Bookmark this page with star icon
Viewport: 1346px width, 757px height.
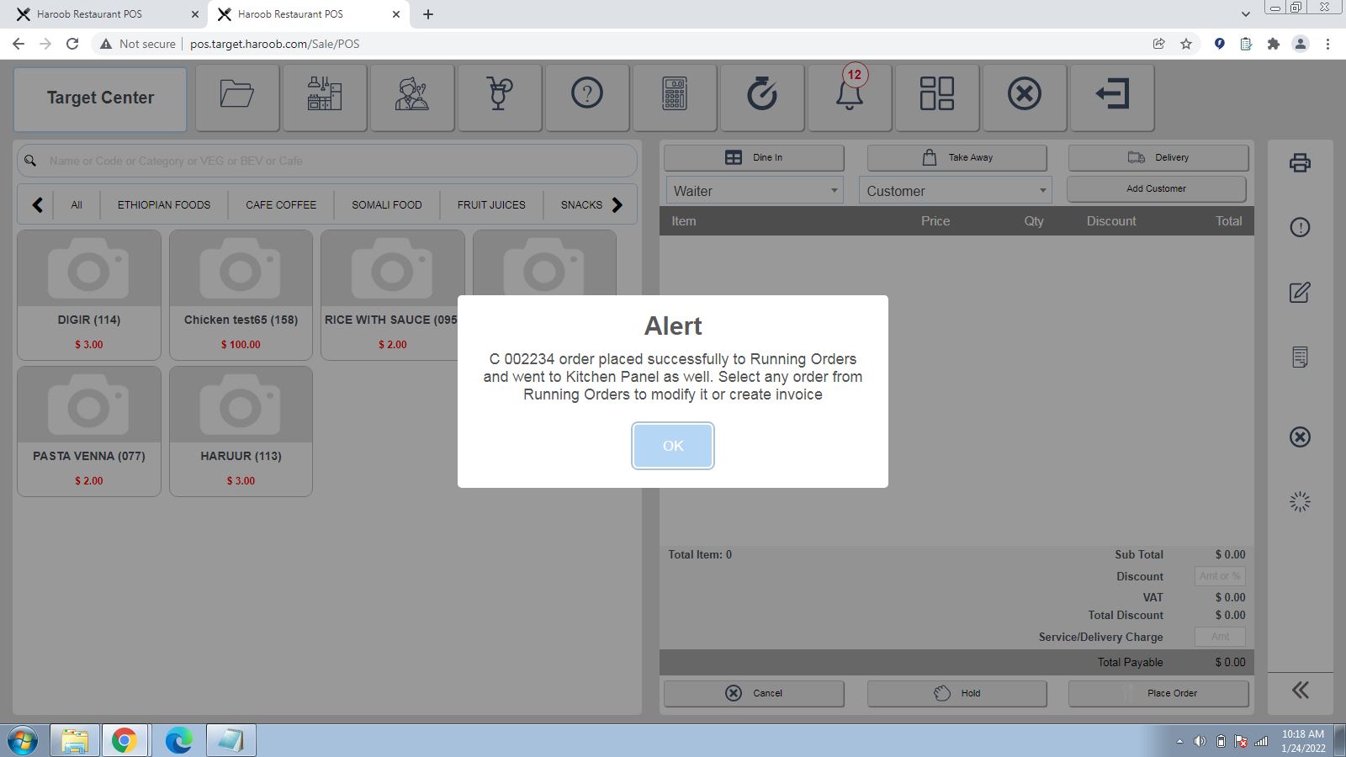[x=1186, y=44]
